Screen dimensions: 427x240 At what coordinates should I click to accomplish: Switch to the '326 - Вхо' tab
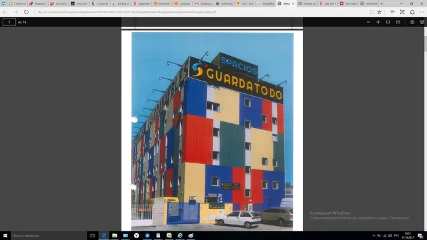coord(245,3)
